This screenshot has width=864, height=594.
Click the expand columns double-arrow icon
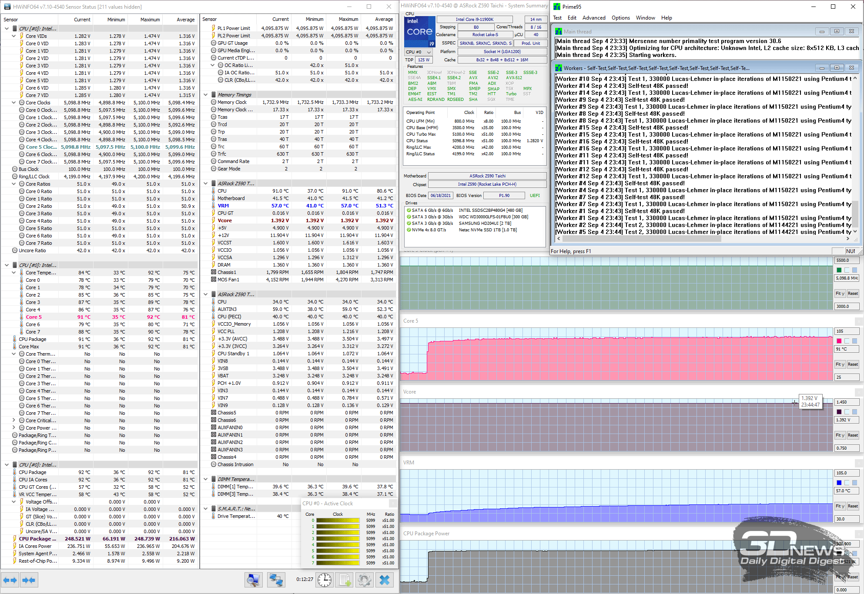tap(10, 580)
